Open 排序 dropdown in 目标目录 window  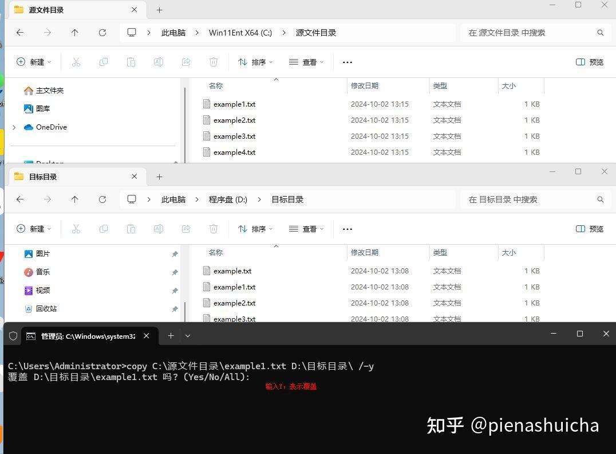[255, 229]
